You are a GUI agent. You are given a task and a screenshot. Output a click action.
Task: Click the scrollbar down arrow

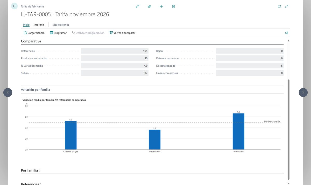(x=288, y=183)
